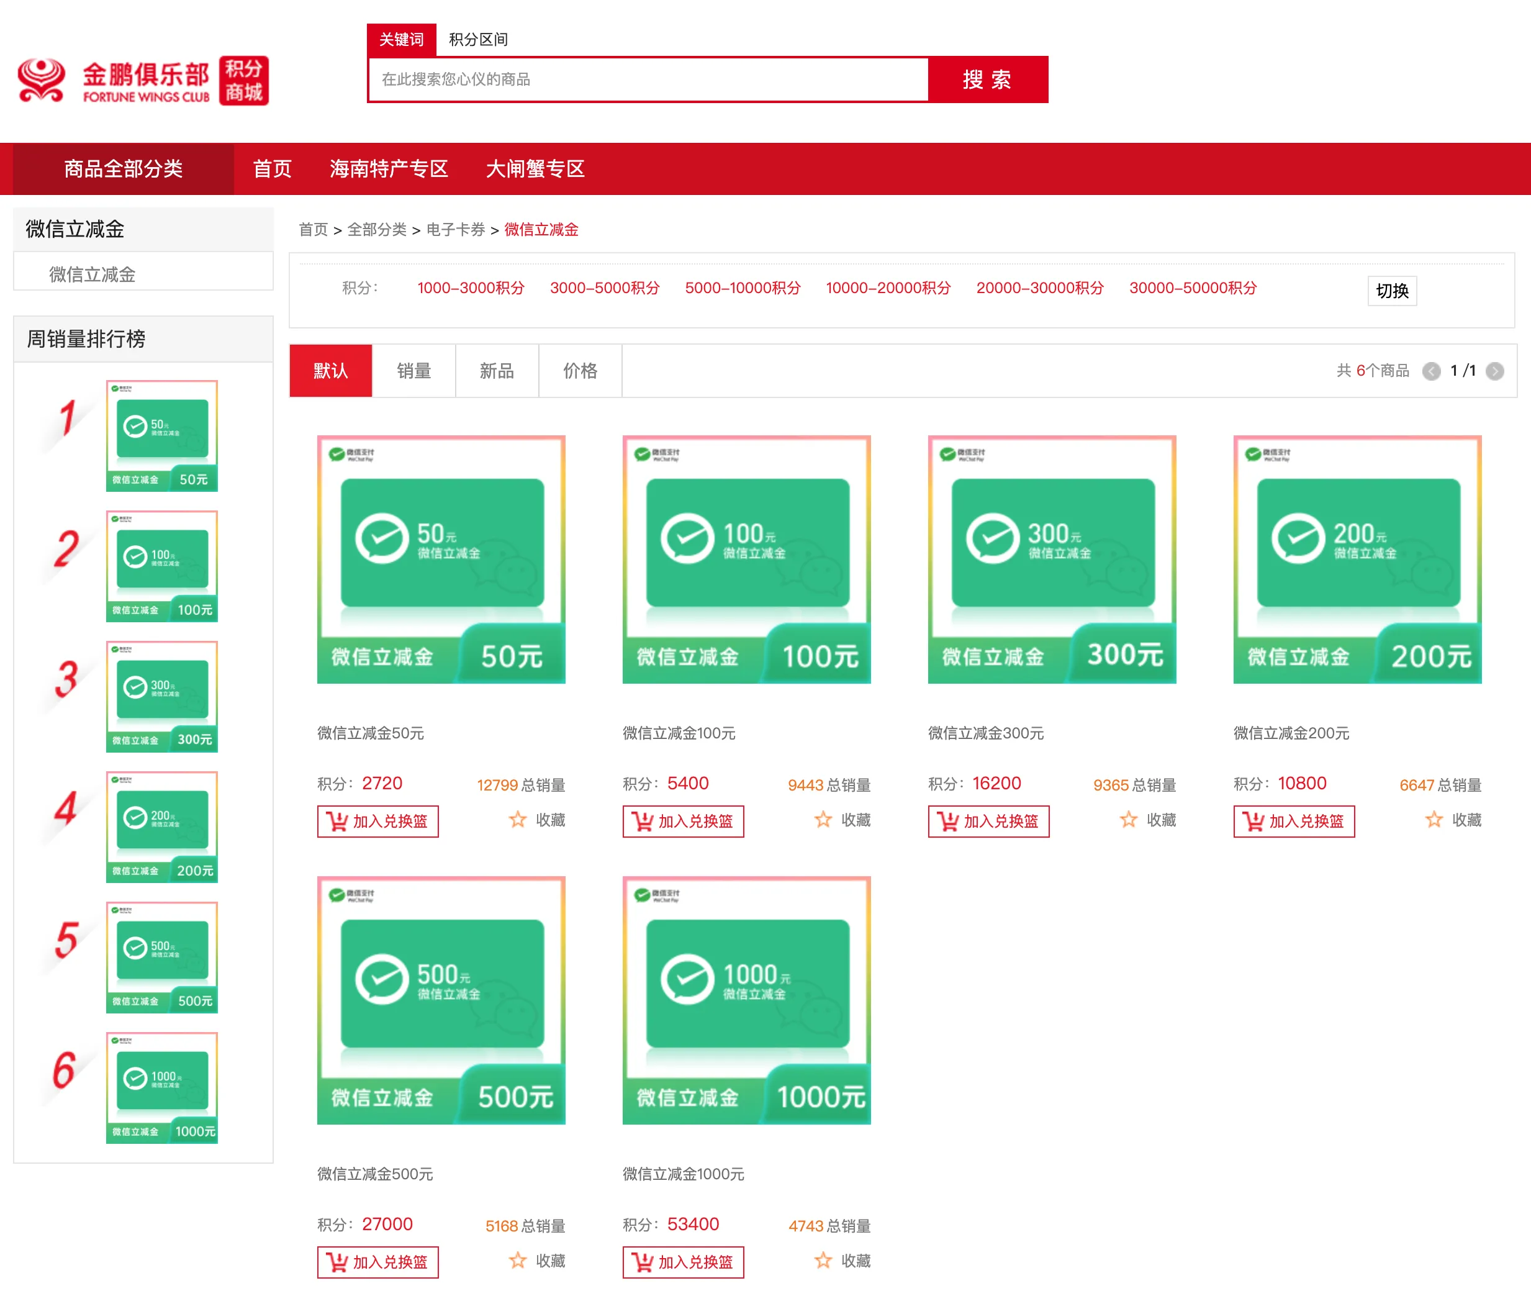
Task: Click product title 微信立减金50元
Action: [x=370, y=733]
